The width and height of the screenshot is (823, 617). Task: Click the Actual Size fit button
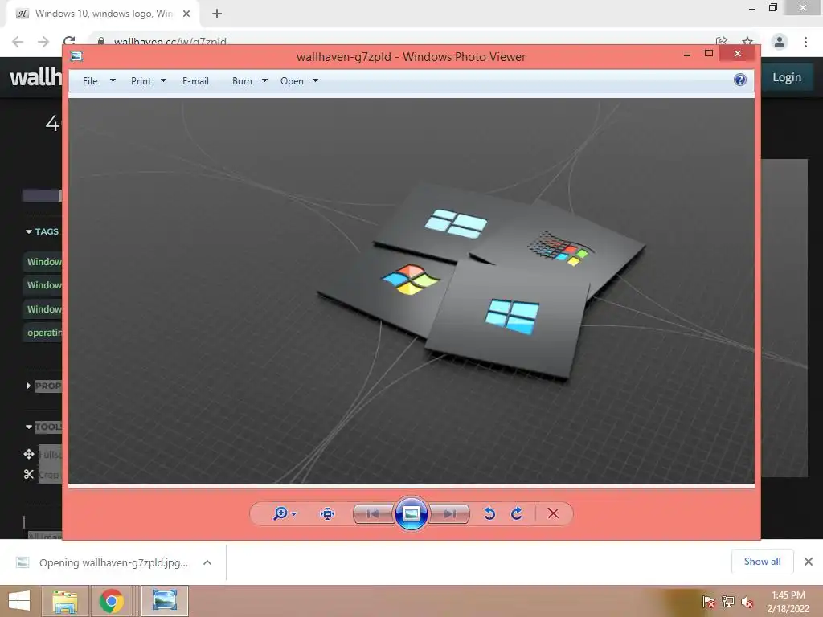[x=327, y=513]
